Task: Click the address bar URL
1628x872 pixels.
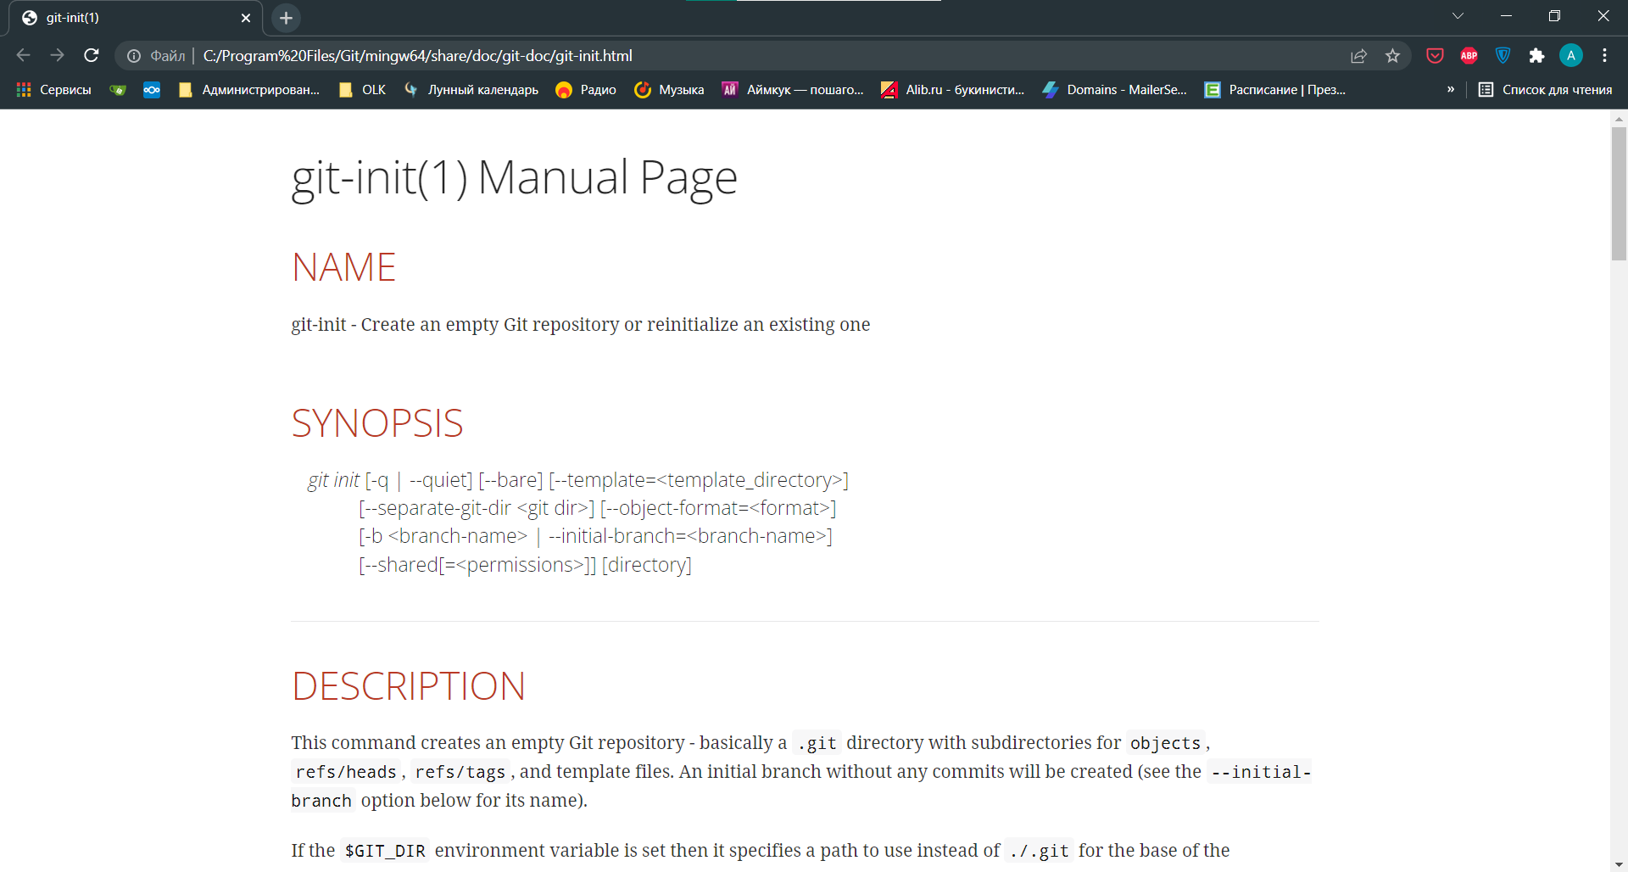Action: (x=418, y=56)
